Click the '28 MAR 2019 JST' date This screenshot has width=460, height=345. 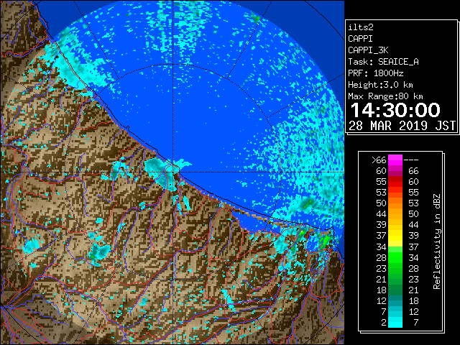click(402, 126)
